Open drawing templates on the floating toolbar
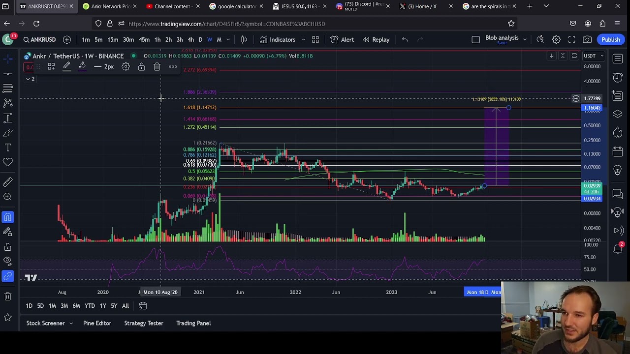Screen dimensions: 630x354 click(x=51, y=67)
